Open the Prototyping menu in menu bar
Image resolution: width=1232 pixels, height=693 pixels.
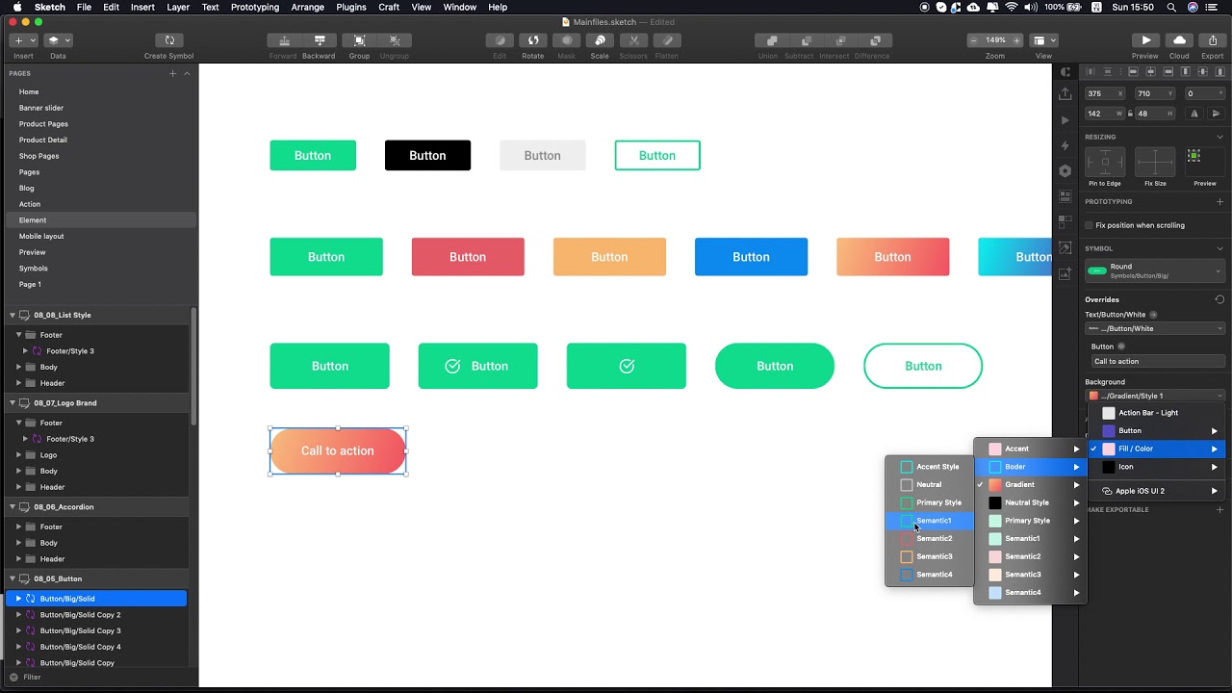coord(255,7)
